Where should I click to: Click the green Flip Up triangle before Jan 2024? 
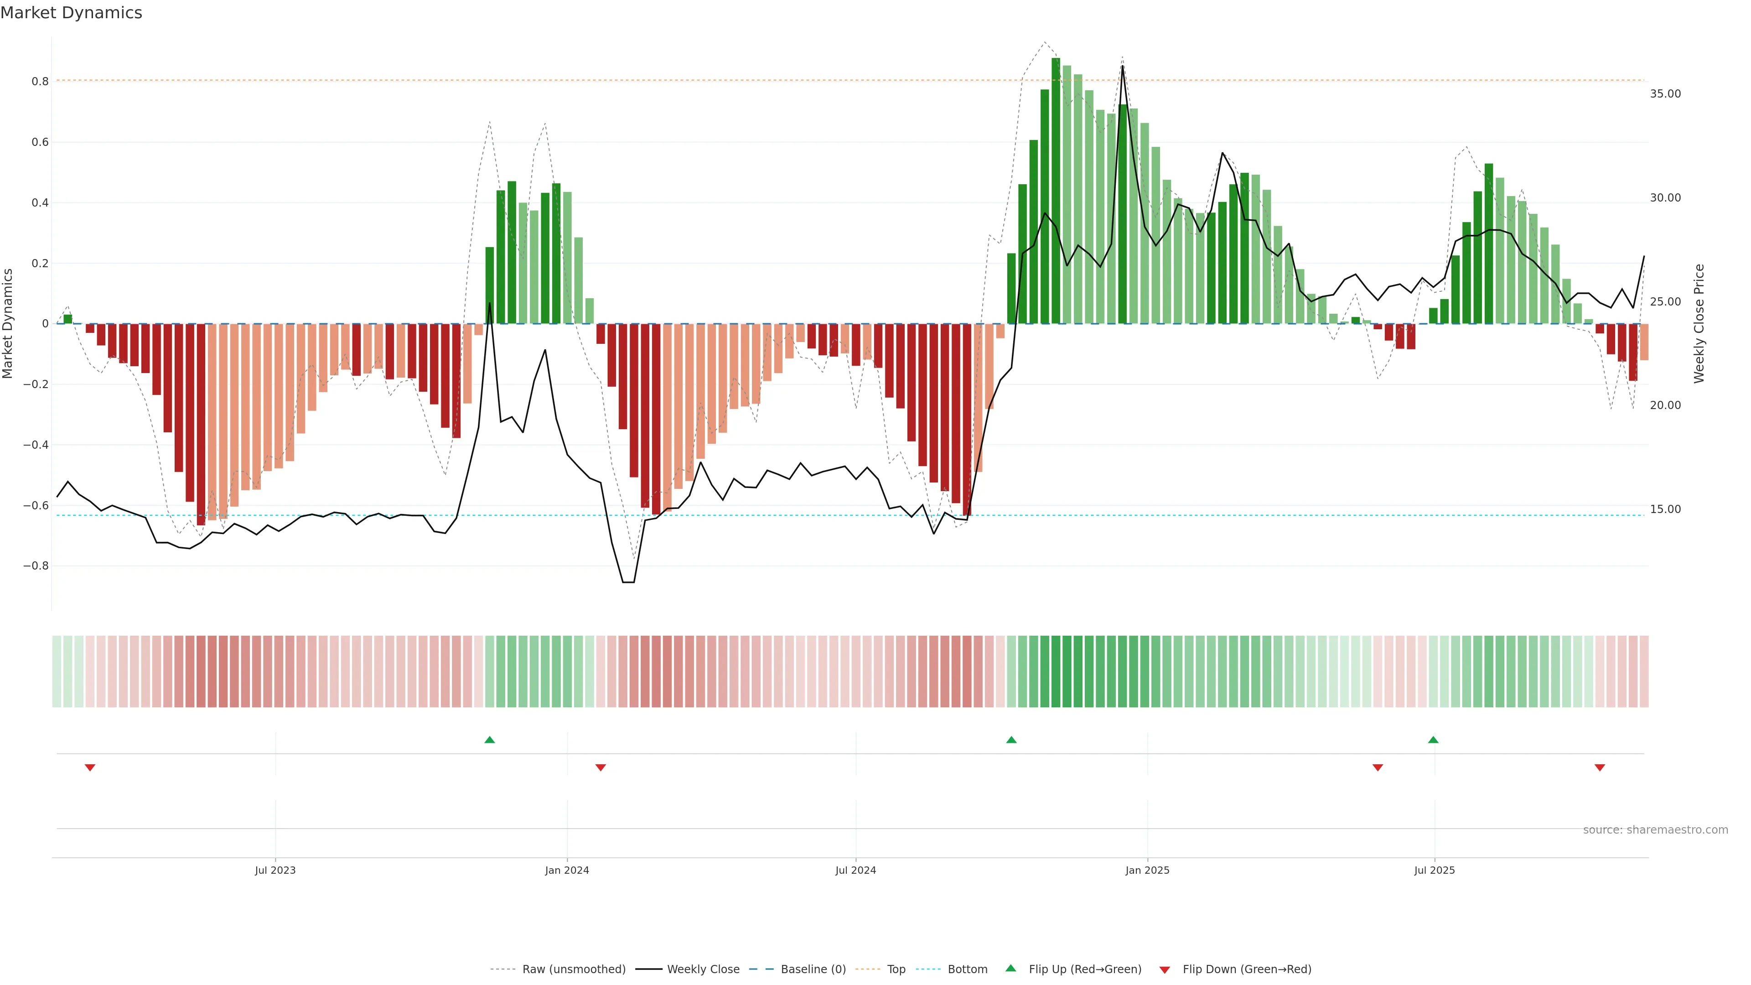click(x=489, y=740)
